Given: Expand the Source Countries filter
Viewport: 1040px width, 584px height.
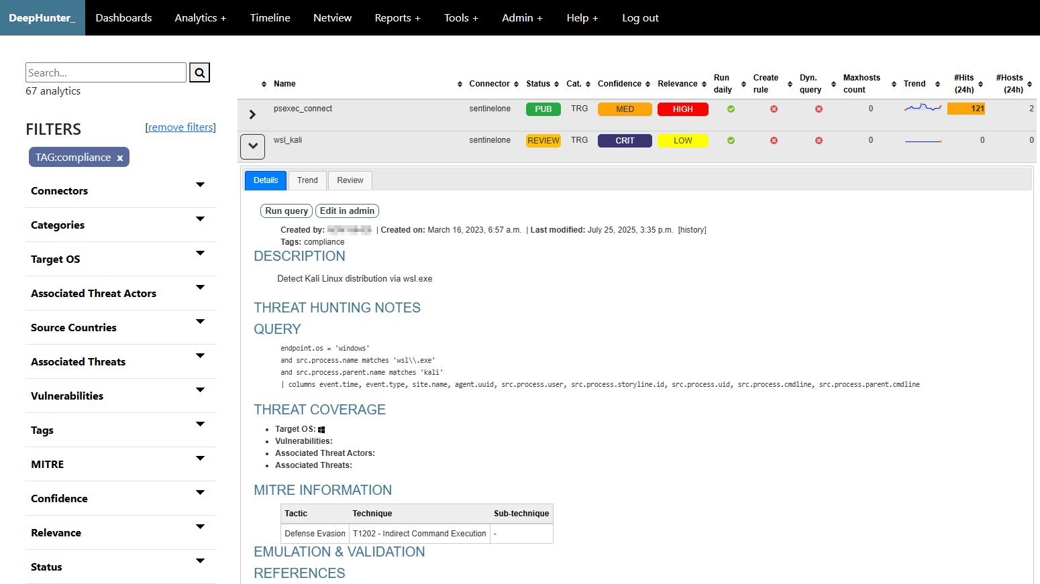Looking at the screenshot, I should point(121,327).
